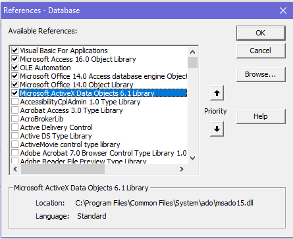
Task: Check AccessibilityCplAdmin 1.0 Type Library
Action: pos(14,102)
